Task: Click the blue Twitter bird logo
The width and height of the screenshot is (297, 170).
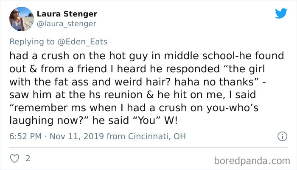Action: [281, 13]
